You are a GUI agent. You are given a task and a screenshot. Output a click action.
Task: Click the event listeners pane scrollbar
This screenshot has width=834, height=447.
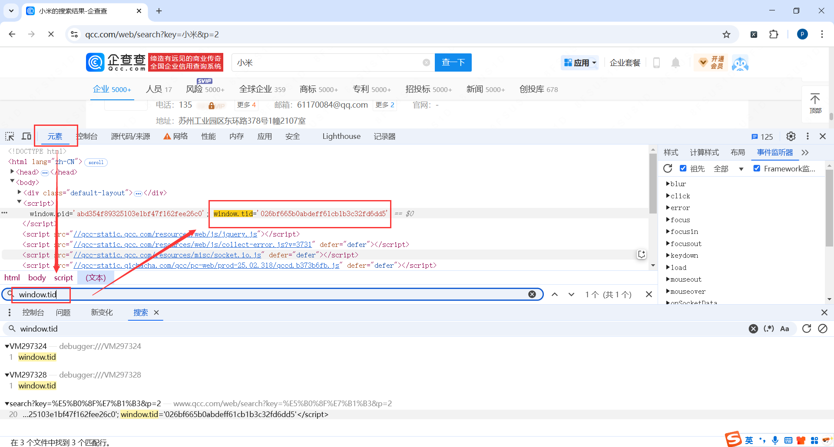[x=829, y=208]
